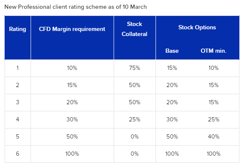Click rating 1 base value 15%

pyautogui.click(x=172, y=68)
